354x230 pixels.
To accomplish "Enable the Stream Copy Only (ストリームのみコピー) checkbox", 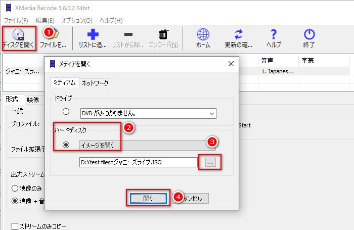I will click(15, 226).
